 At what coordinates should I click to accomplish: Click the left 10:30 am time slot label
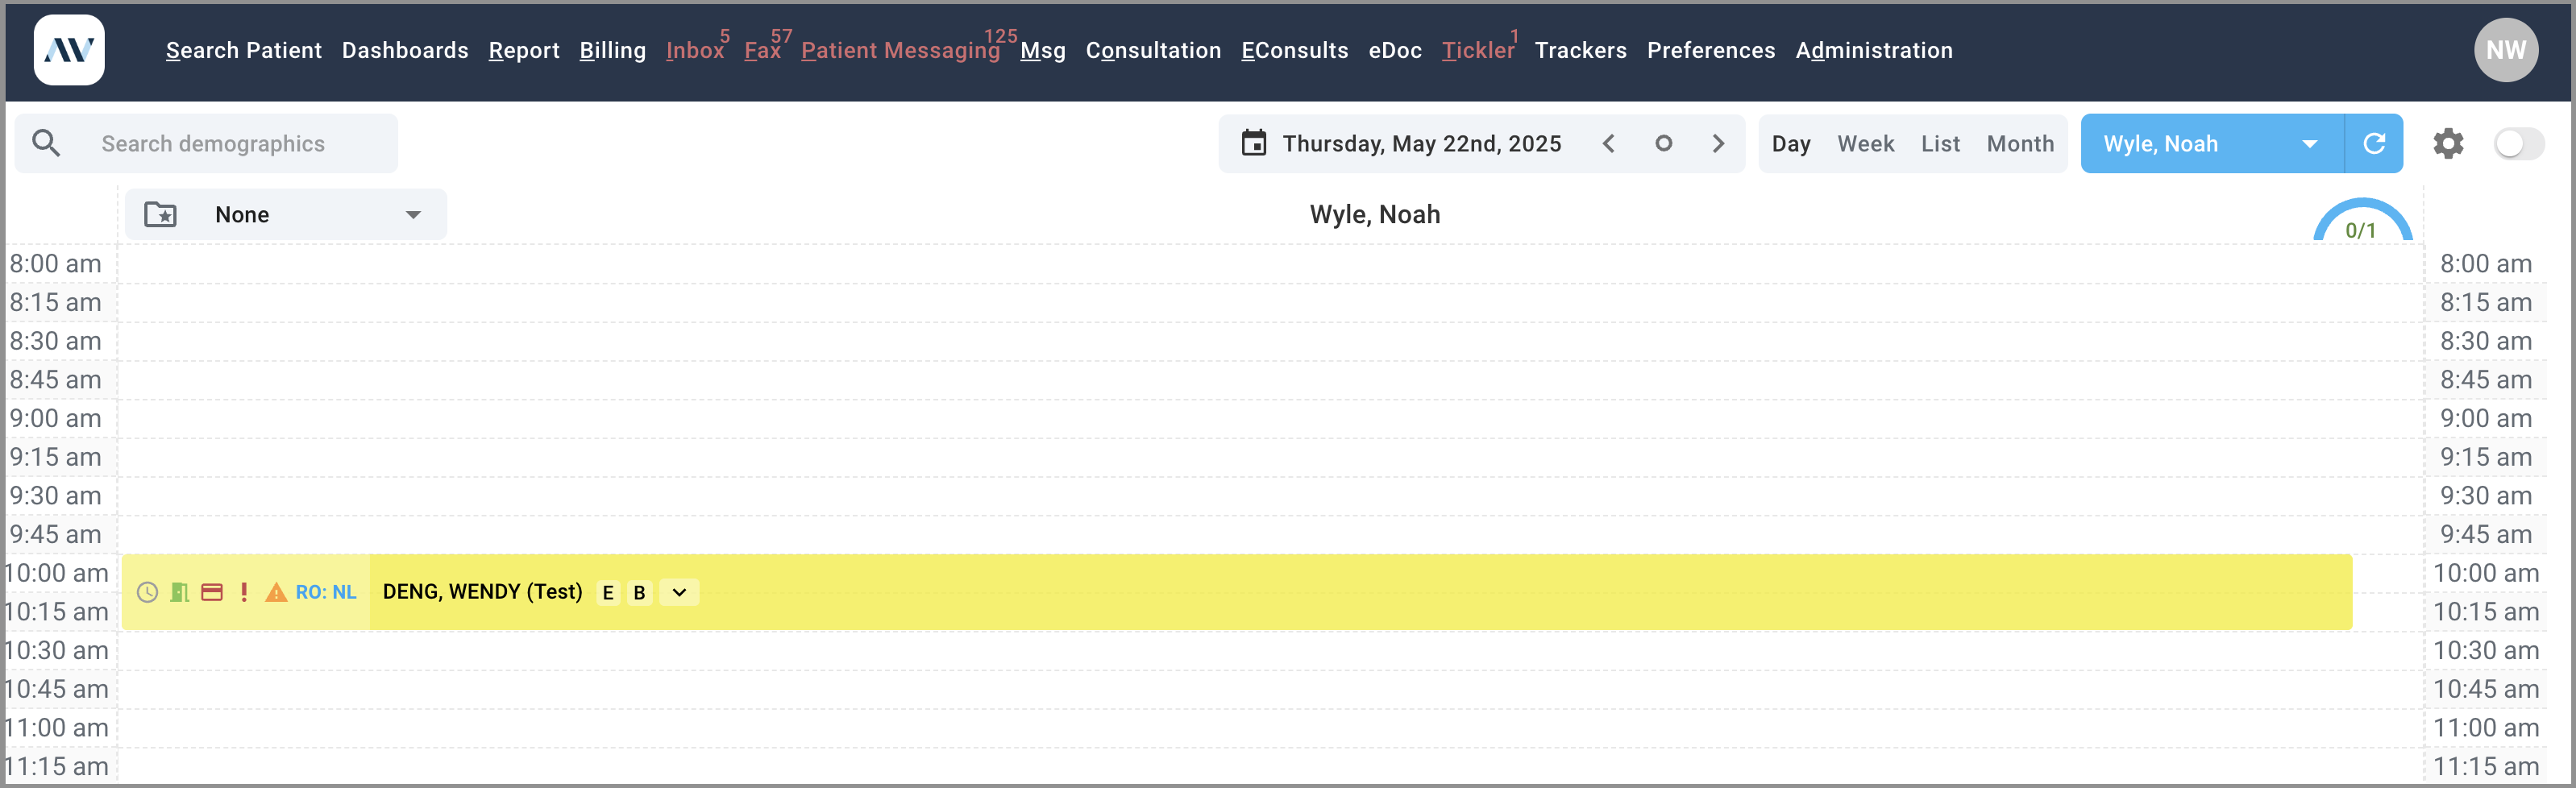tap(56, 650)
